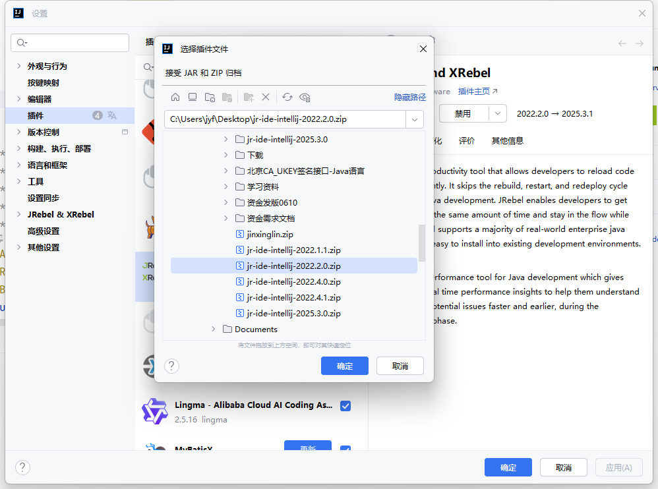The height and width of the screenshot is (489, 658).
Task: Click 隐藏路径 link
Action: [410, 98]
